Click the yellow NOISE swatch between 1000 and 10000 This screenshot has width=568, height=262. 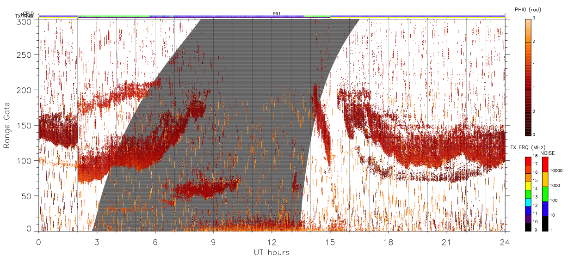point(545,179)
